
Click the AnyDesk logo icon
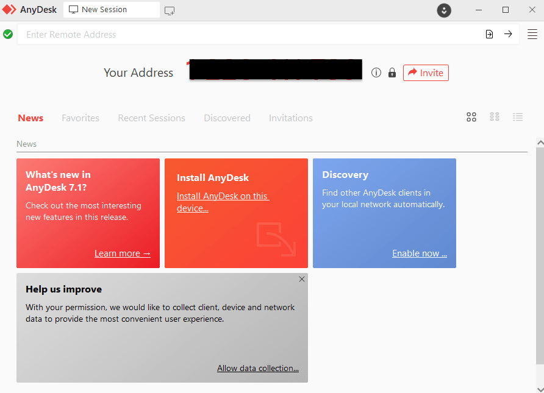click(9, 9)
